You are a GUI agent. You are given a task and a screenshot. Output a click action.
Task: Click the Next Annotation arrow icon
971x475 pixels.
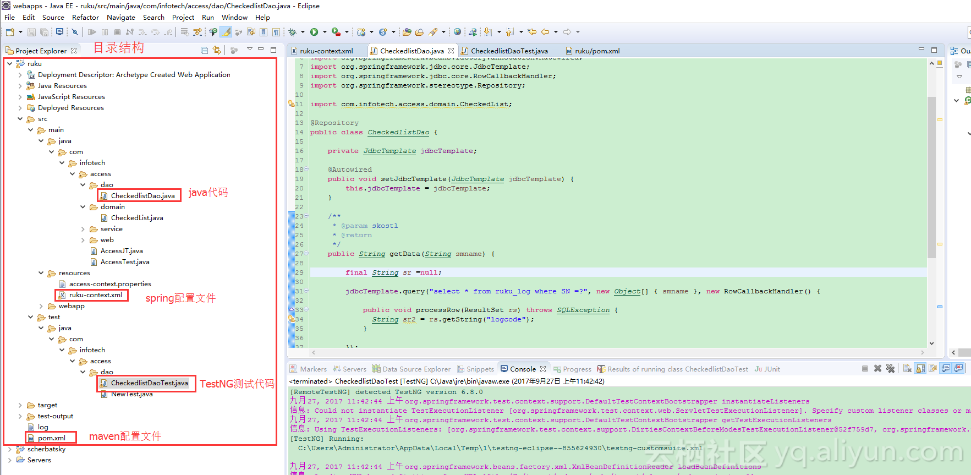(x=487, y=32)
